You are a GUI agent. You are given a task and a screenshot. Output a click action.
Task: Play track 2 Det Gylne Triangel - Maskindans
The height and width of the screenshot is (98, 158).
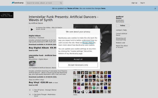(30, 95)
